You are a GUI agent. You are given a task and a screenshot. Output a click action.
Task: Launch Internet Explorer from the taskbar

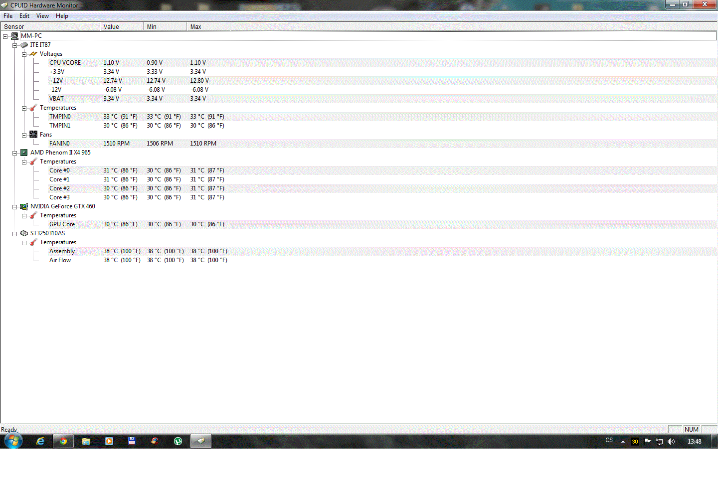(40, 441)
